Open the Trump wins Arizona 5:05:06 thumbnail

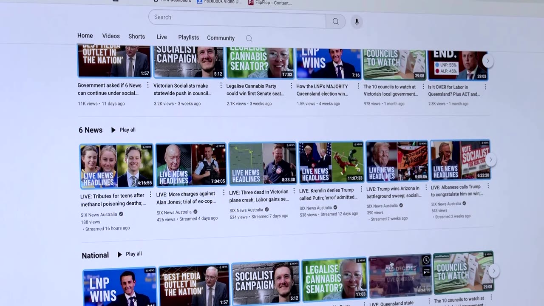pos(397,161)
